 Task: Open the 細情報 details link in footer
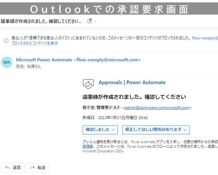(88, 147)
